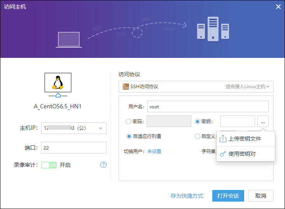Select 上传密钥文件 from the menu
285x209 pixels.
245,139
